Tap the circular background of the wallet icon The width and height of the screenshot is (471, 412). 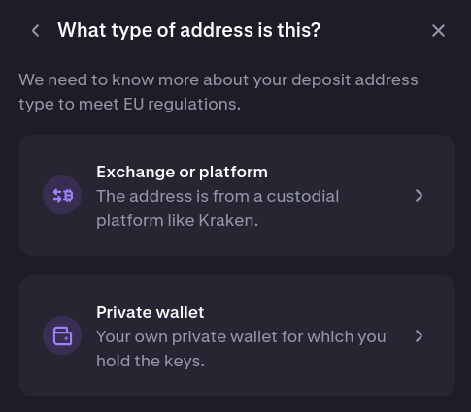point(62,335)
